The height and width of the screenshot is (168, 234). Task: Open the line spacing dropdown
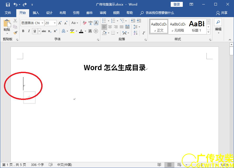(x=137, y=27)
